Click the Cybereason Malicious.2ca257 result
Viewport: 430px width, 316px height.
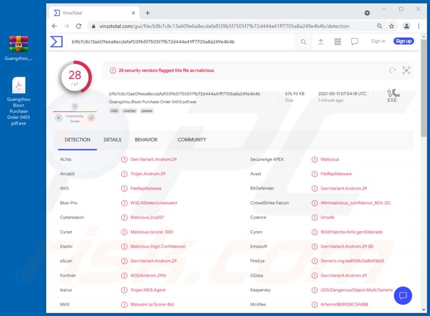[x=148, y=218]
